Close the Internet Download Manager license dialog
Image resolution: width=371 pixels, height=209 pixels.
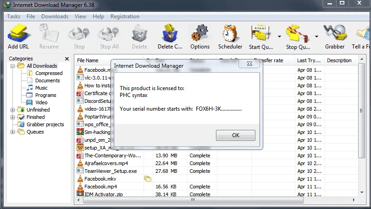coord(249,64)
